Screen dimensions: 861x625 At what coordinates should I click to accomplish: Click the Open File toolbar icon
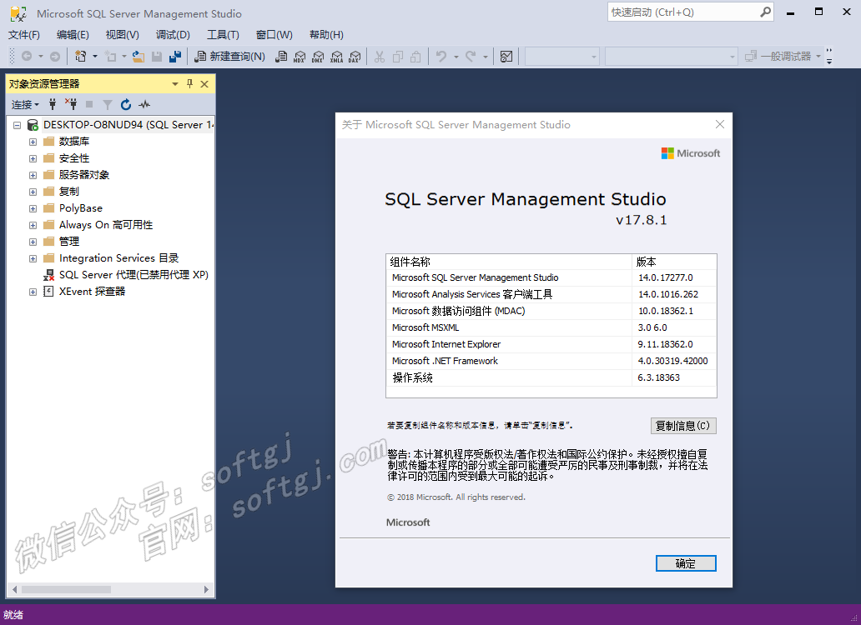(138, 56)
